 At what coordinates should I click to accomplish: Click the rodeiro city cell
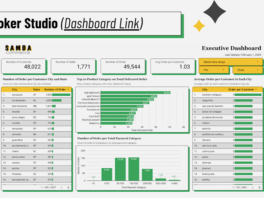tap(206, 123)
